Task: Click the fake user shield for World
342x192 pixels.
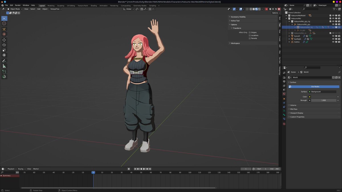Action: [x=333, y=77]
